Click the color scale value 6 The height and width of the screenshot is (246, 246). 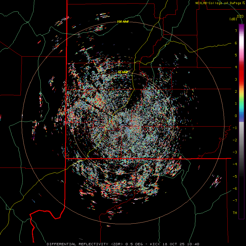click(x=236, y=43)
